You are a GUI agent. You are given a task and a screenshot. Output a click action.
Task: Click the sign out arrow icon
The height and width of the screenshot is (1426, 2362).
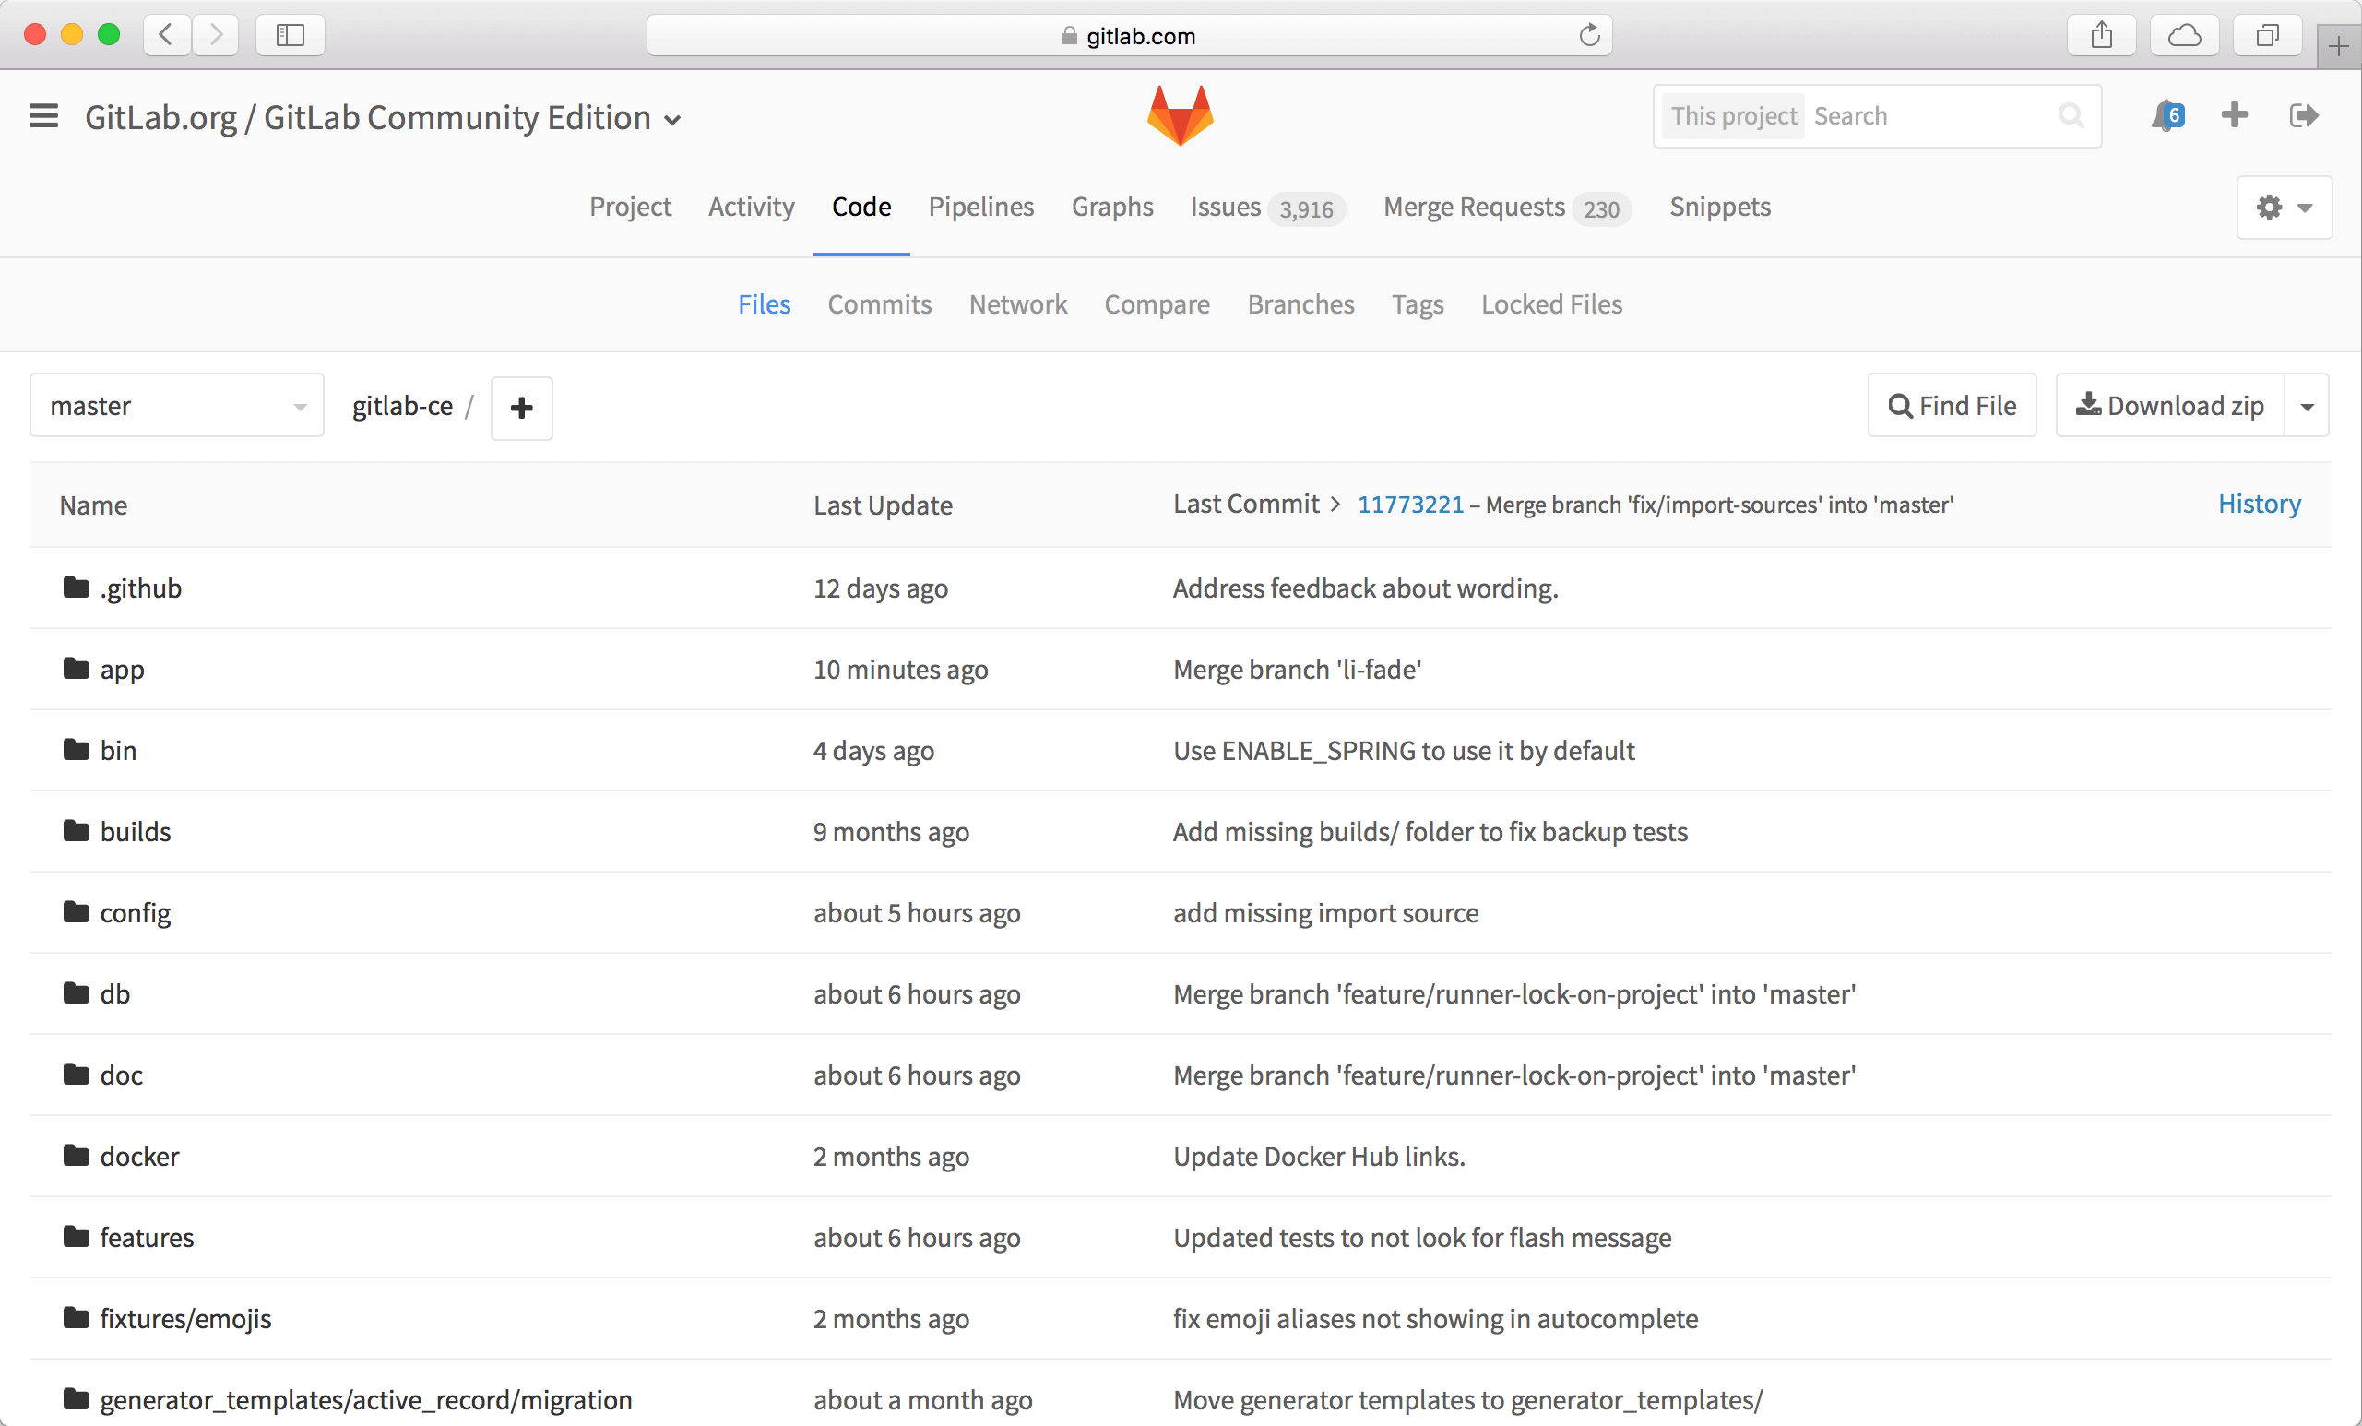click(2303, 116)
